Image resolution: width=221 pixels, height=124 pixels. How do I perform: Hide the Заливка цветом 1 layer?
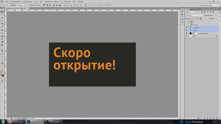(x=186, y=33)
